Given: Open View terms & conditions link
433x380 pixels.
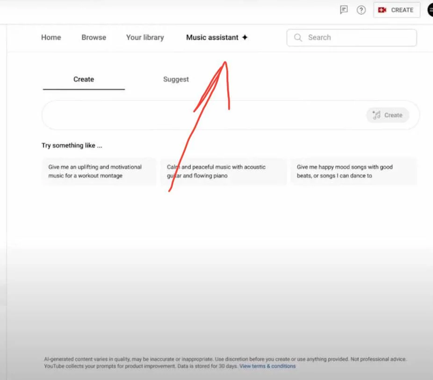Looking at the screenshot, I should coord(267,366).
